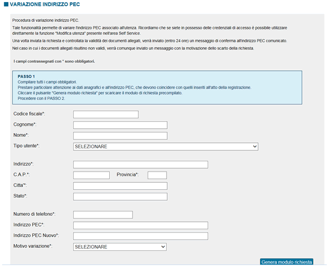Click Genera modulo richiesta button
The image size is (330, 271).
tap(286, 262)
